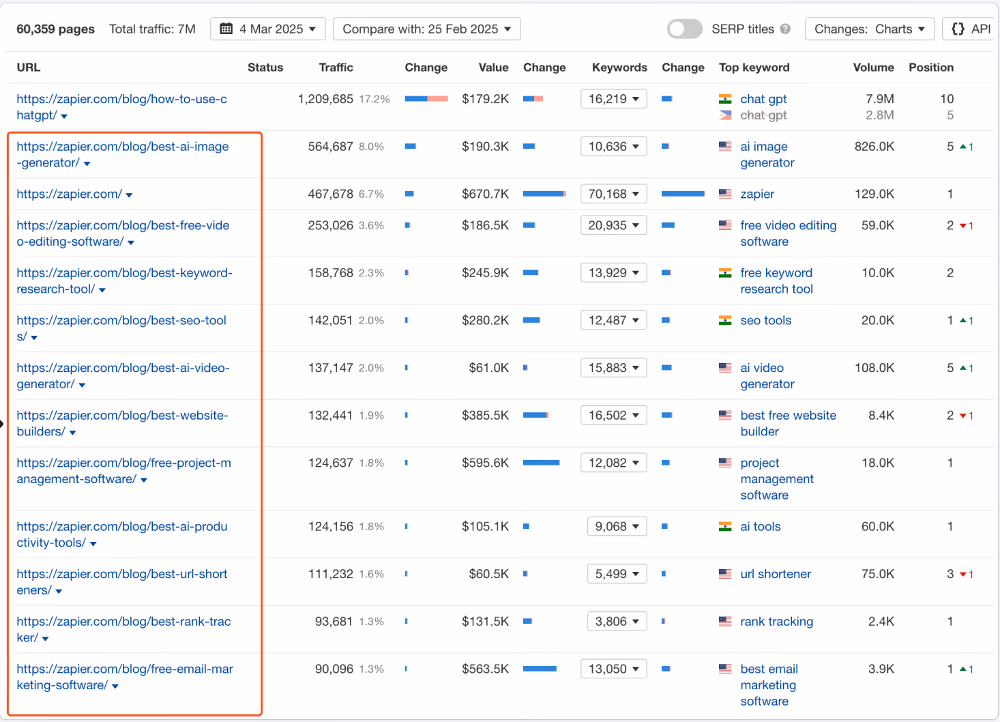Click the value change bar for free-project-management-software
The width and height of the screenshot is (1000, 722).
542,463
